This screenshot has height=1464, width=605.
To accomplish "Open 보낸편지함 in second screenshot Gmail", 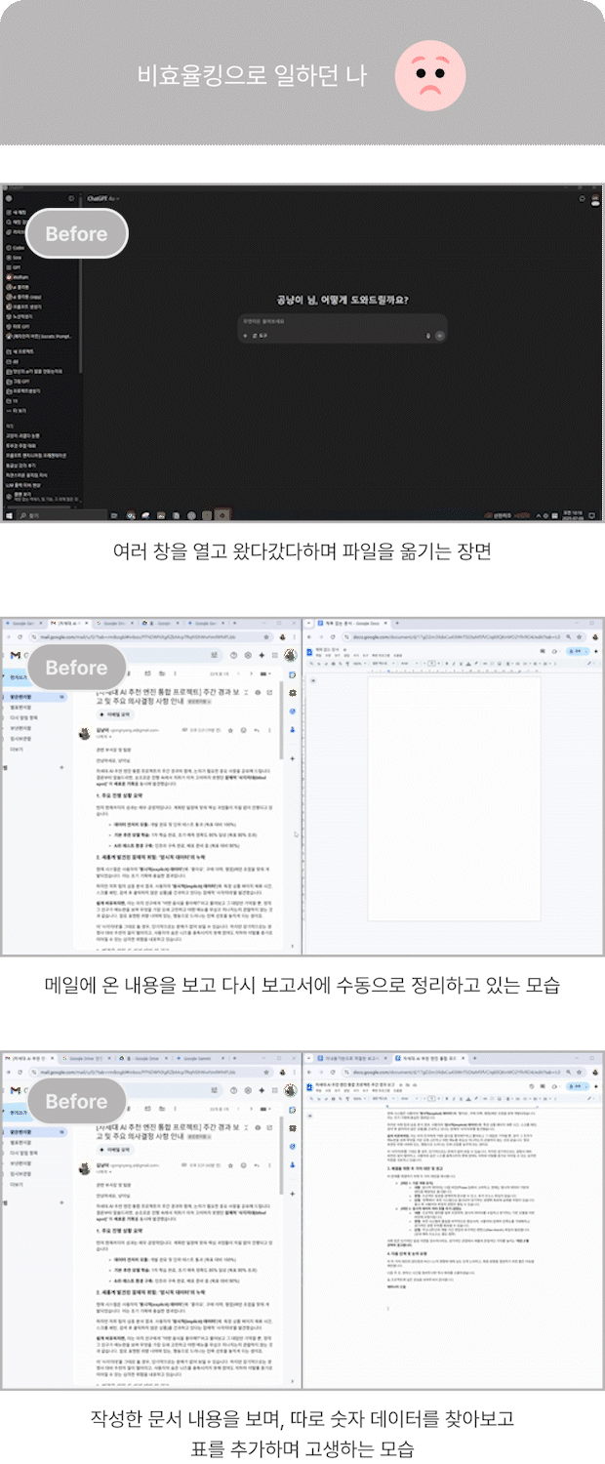I will point(20,726).
